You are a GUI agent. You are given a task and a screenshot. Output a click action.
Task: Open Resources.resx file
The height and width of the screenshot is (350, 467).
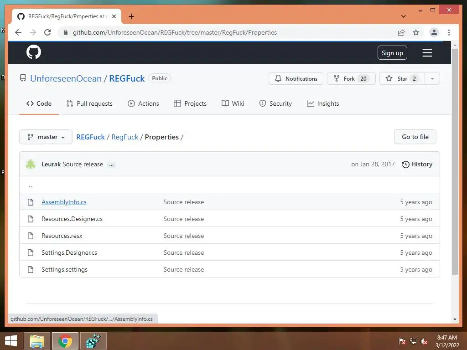pyautogui.click(x=62, y=236)
